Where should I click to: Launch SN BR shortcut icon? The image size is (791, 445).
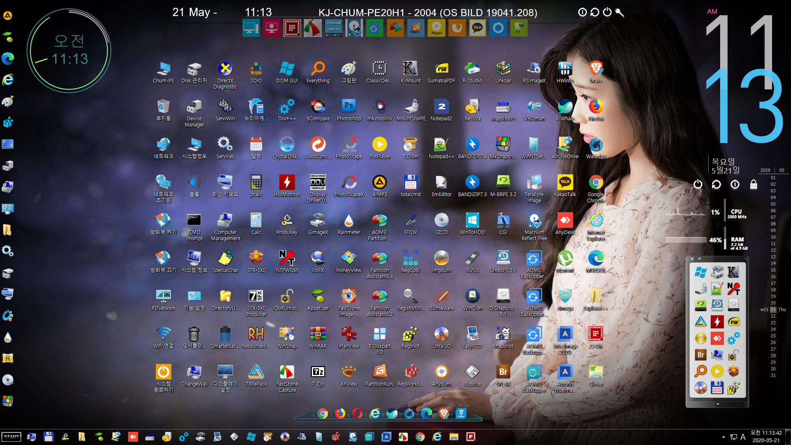point(503,376)
